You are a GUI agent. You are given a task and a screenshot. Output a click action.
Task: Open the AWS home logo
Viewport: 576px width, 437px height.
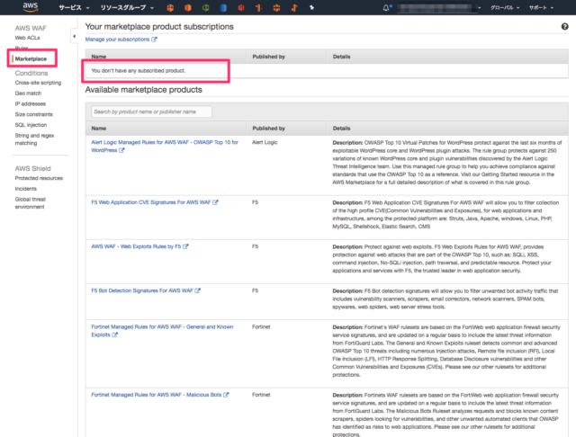(30, 7)
